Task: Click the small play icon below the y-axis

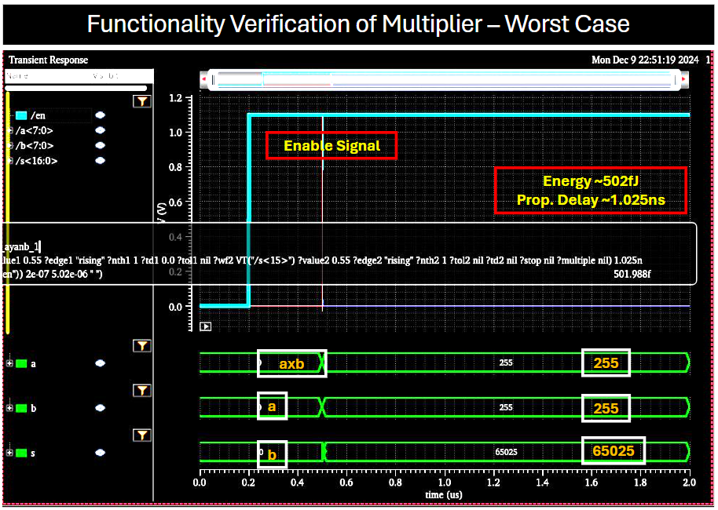Action: 206,326
